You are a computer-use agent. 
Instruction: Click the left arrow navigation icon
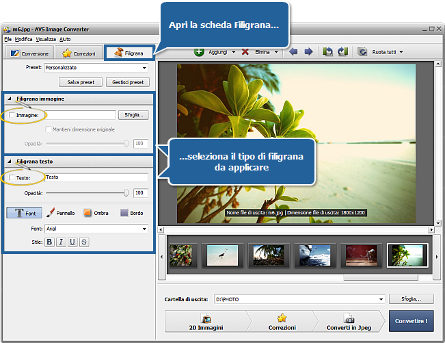(x=293, y=52)
